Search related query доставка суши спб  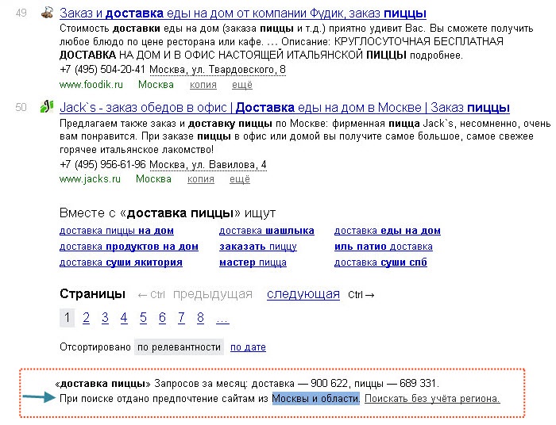(x=380, y=262)
